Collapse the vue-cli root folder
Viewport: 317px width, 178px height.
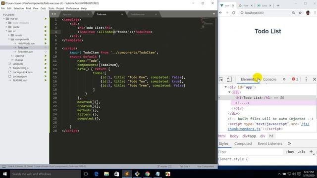click(4, 19)
